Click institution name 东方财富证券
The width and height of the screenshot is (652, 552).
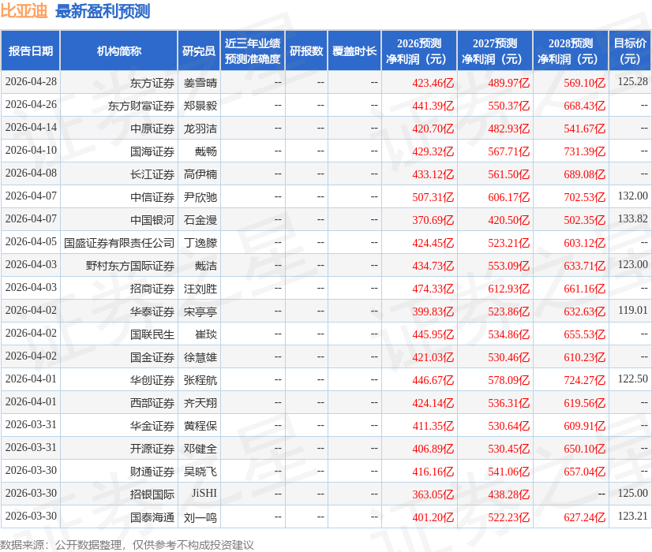pos(141,106)
